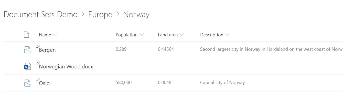The image size is (343, 102).
Task: Expand the Land area column menu
Action: pos(181,35)
